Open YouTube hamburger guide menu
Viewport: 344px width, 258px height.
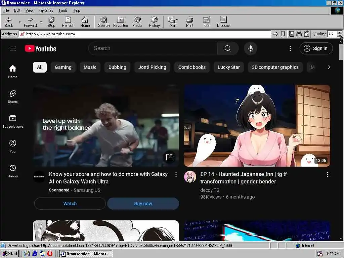[x=13, y=48]
